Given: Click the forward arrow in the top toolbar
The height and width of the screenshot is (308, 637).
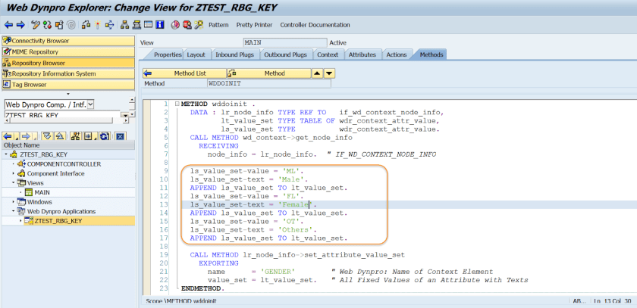Looking at the screenshot, I should coord(20,25).
